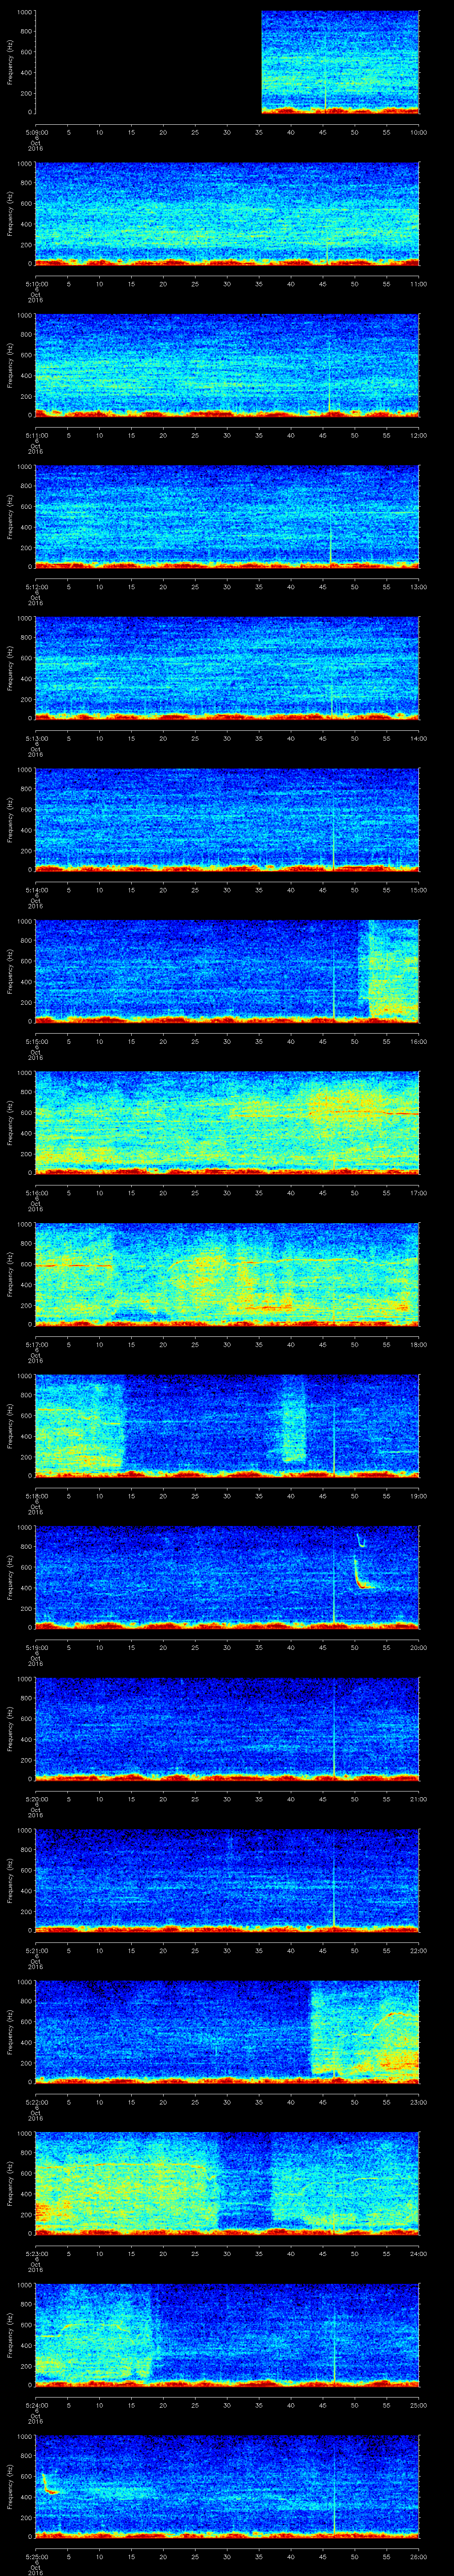The image size is (454, 2576).
Task: Click the 5:13:00 start time label
Action: 36,738
